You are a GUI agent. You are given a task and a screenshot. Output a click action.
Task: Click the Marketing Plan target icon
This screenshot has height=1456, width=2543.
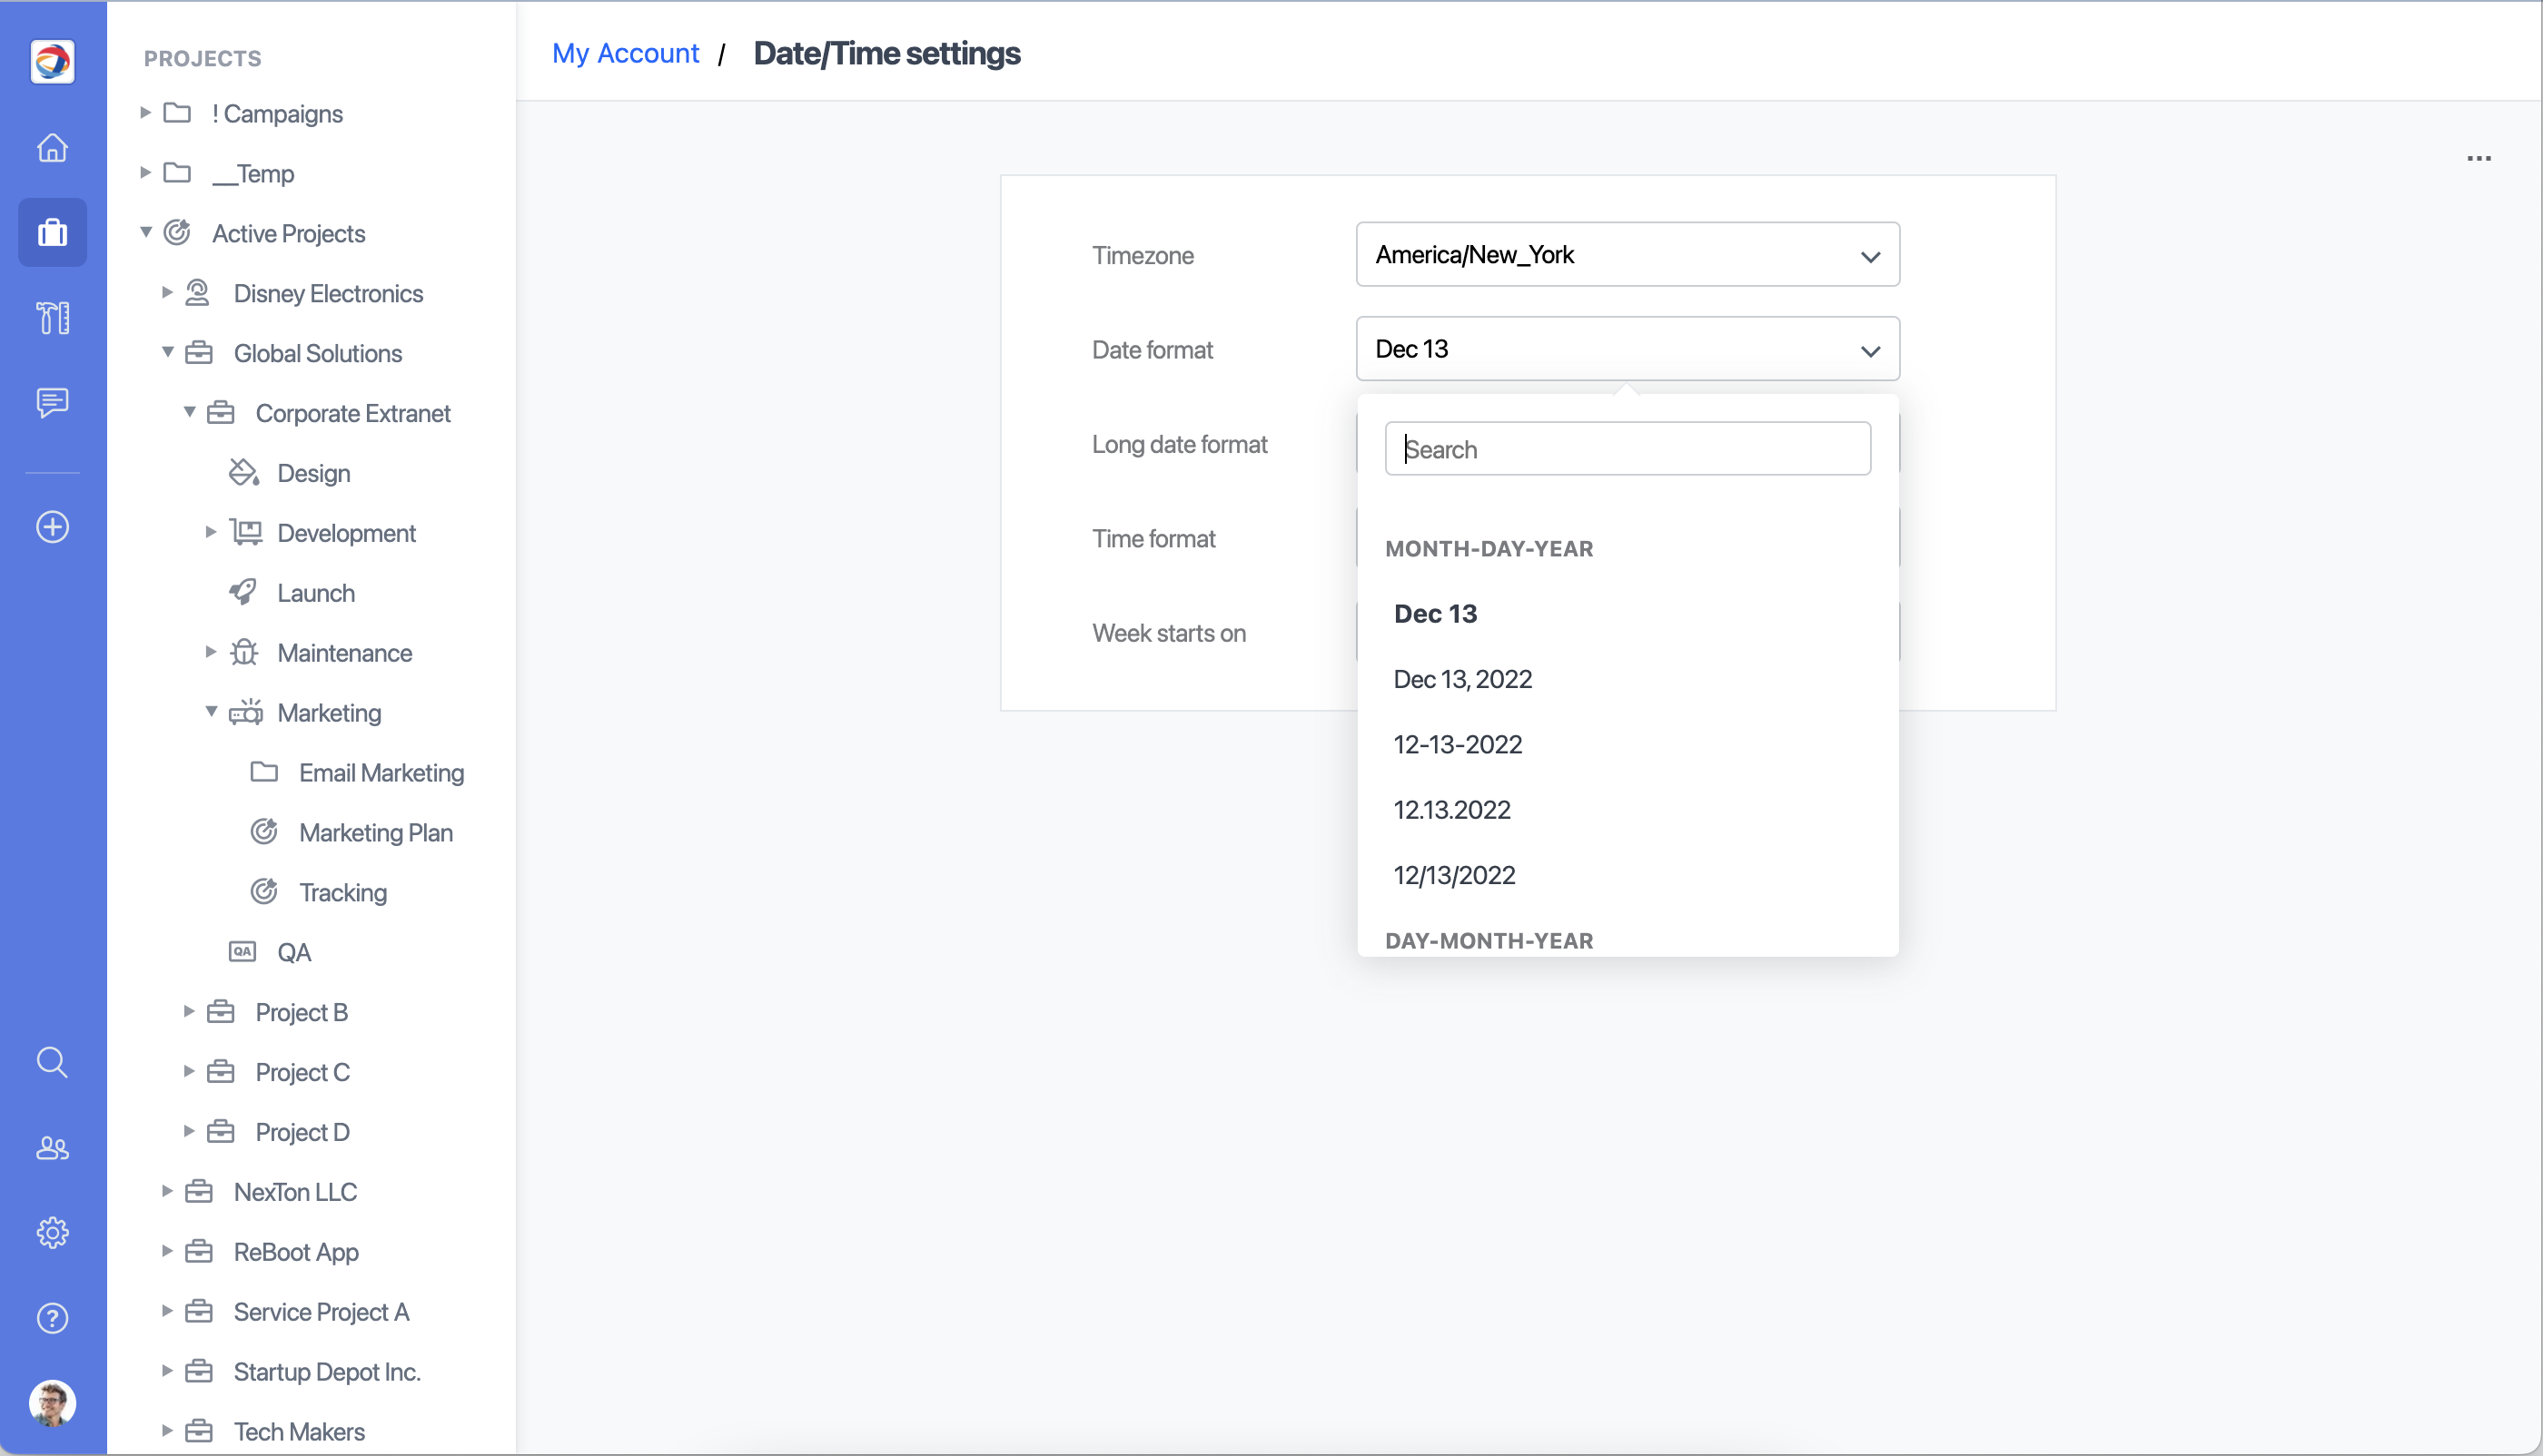click(x=264, y=832)
